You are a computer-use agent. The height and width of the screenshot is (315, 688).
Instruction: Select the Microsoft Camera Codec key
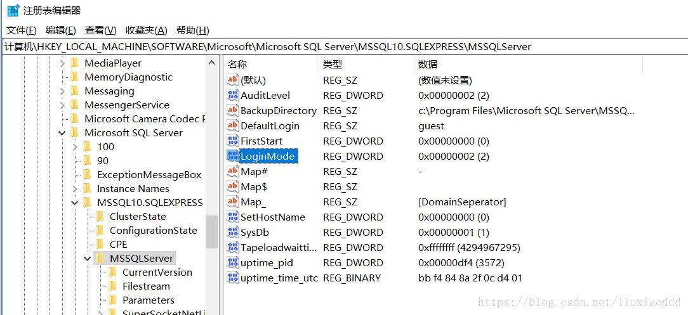(x=145, y=119)
